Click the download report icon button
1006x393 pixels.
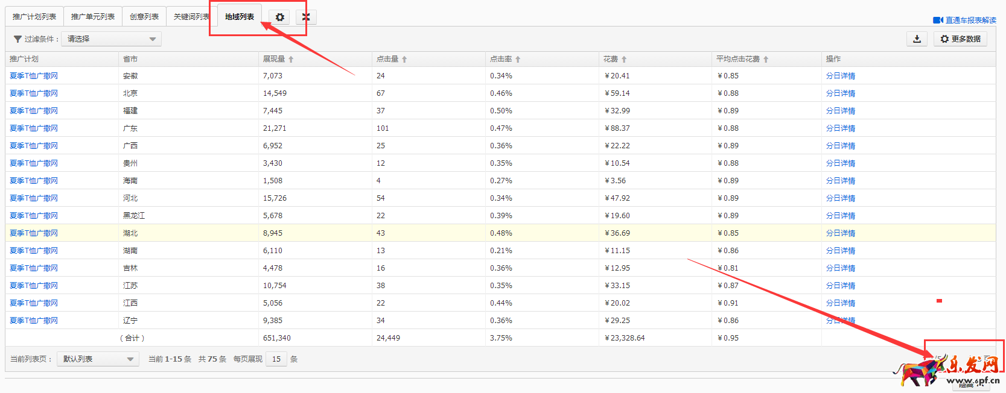[917, 39]
